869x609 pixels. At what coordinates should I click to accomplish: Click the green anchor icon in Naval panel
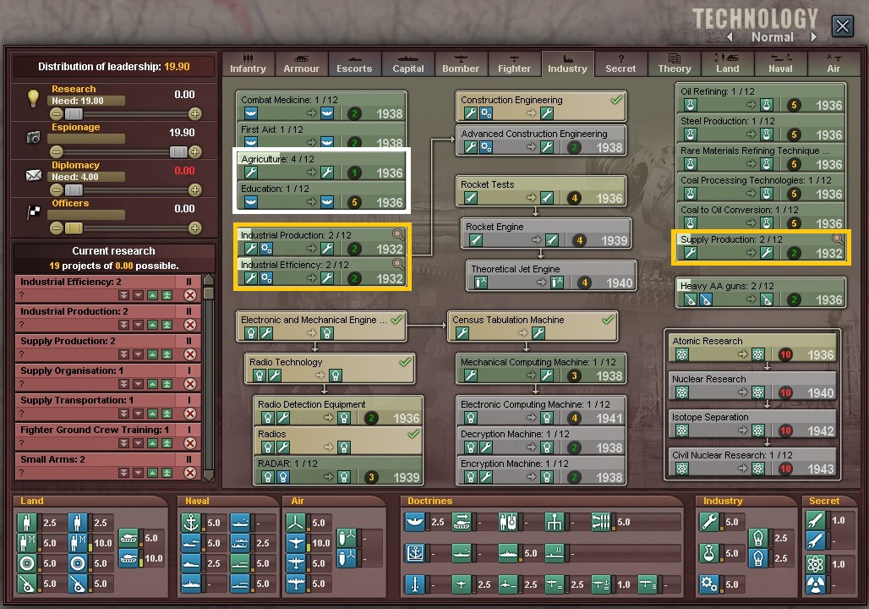(191, 523)
